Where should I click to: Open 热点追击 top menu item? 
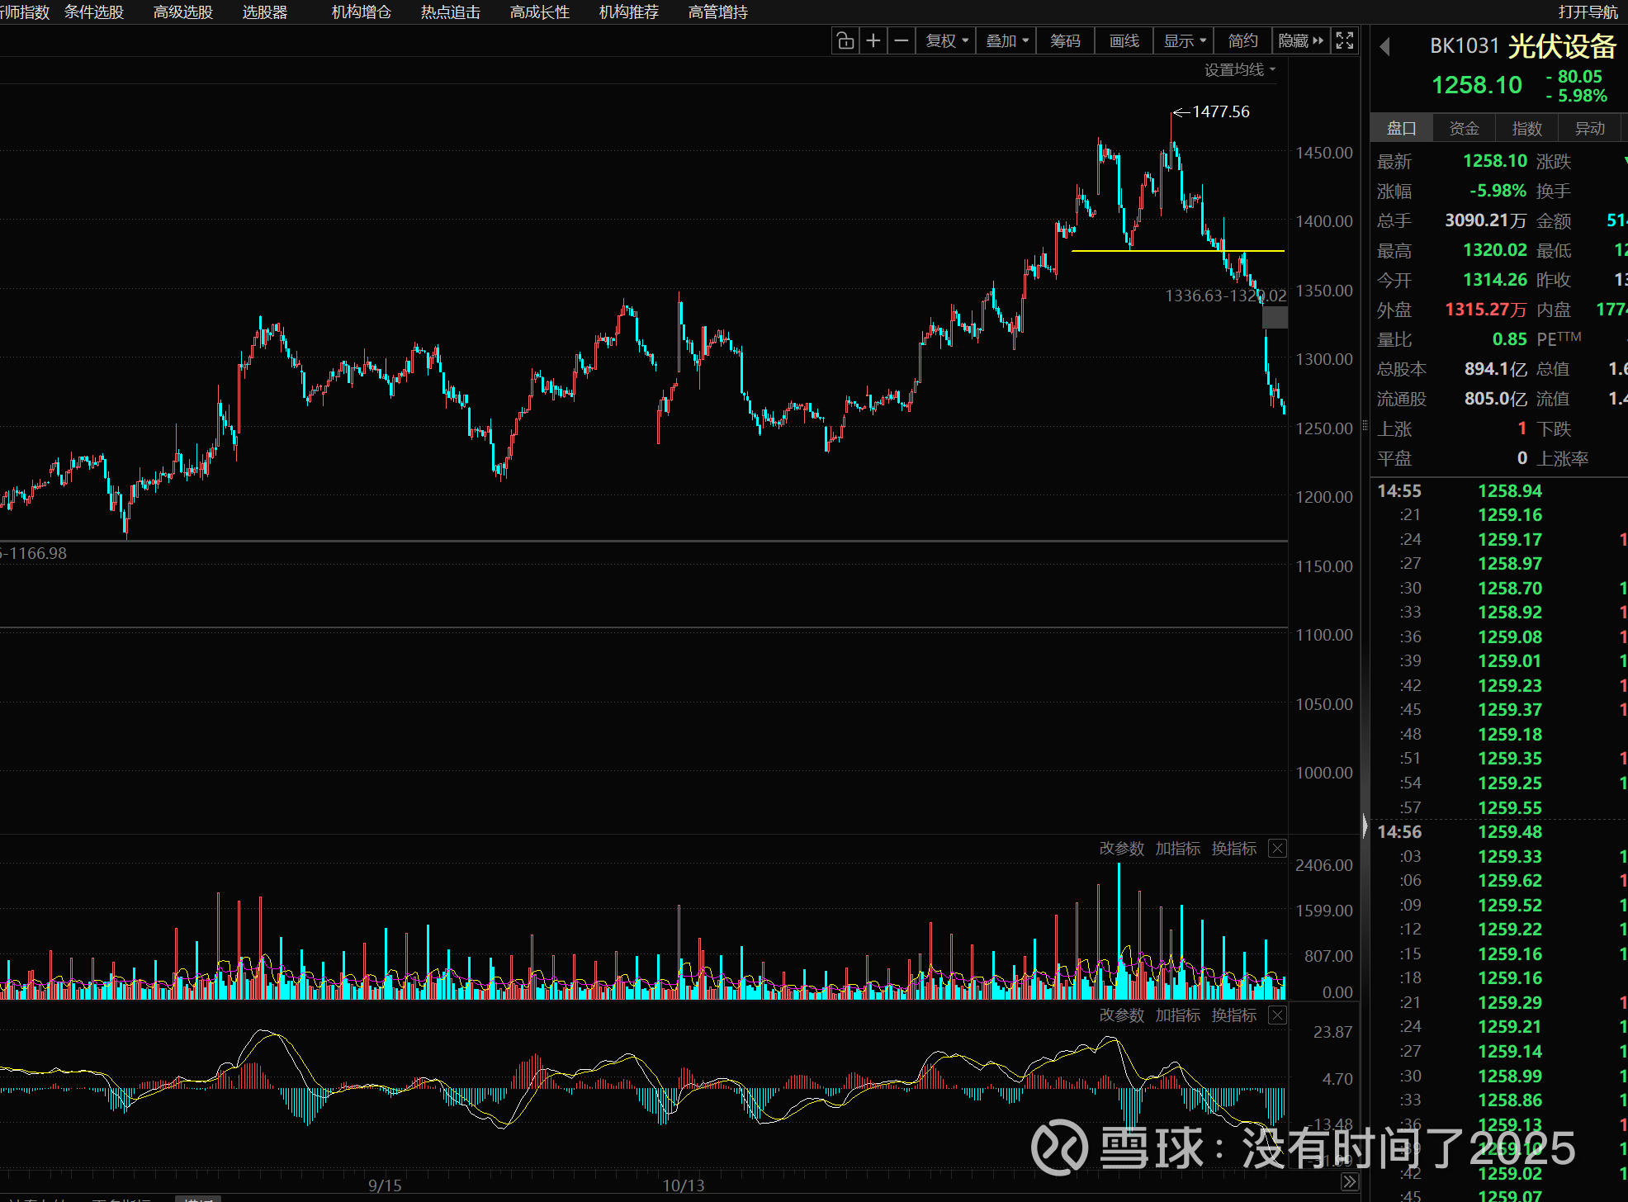point(450,12)
